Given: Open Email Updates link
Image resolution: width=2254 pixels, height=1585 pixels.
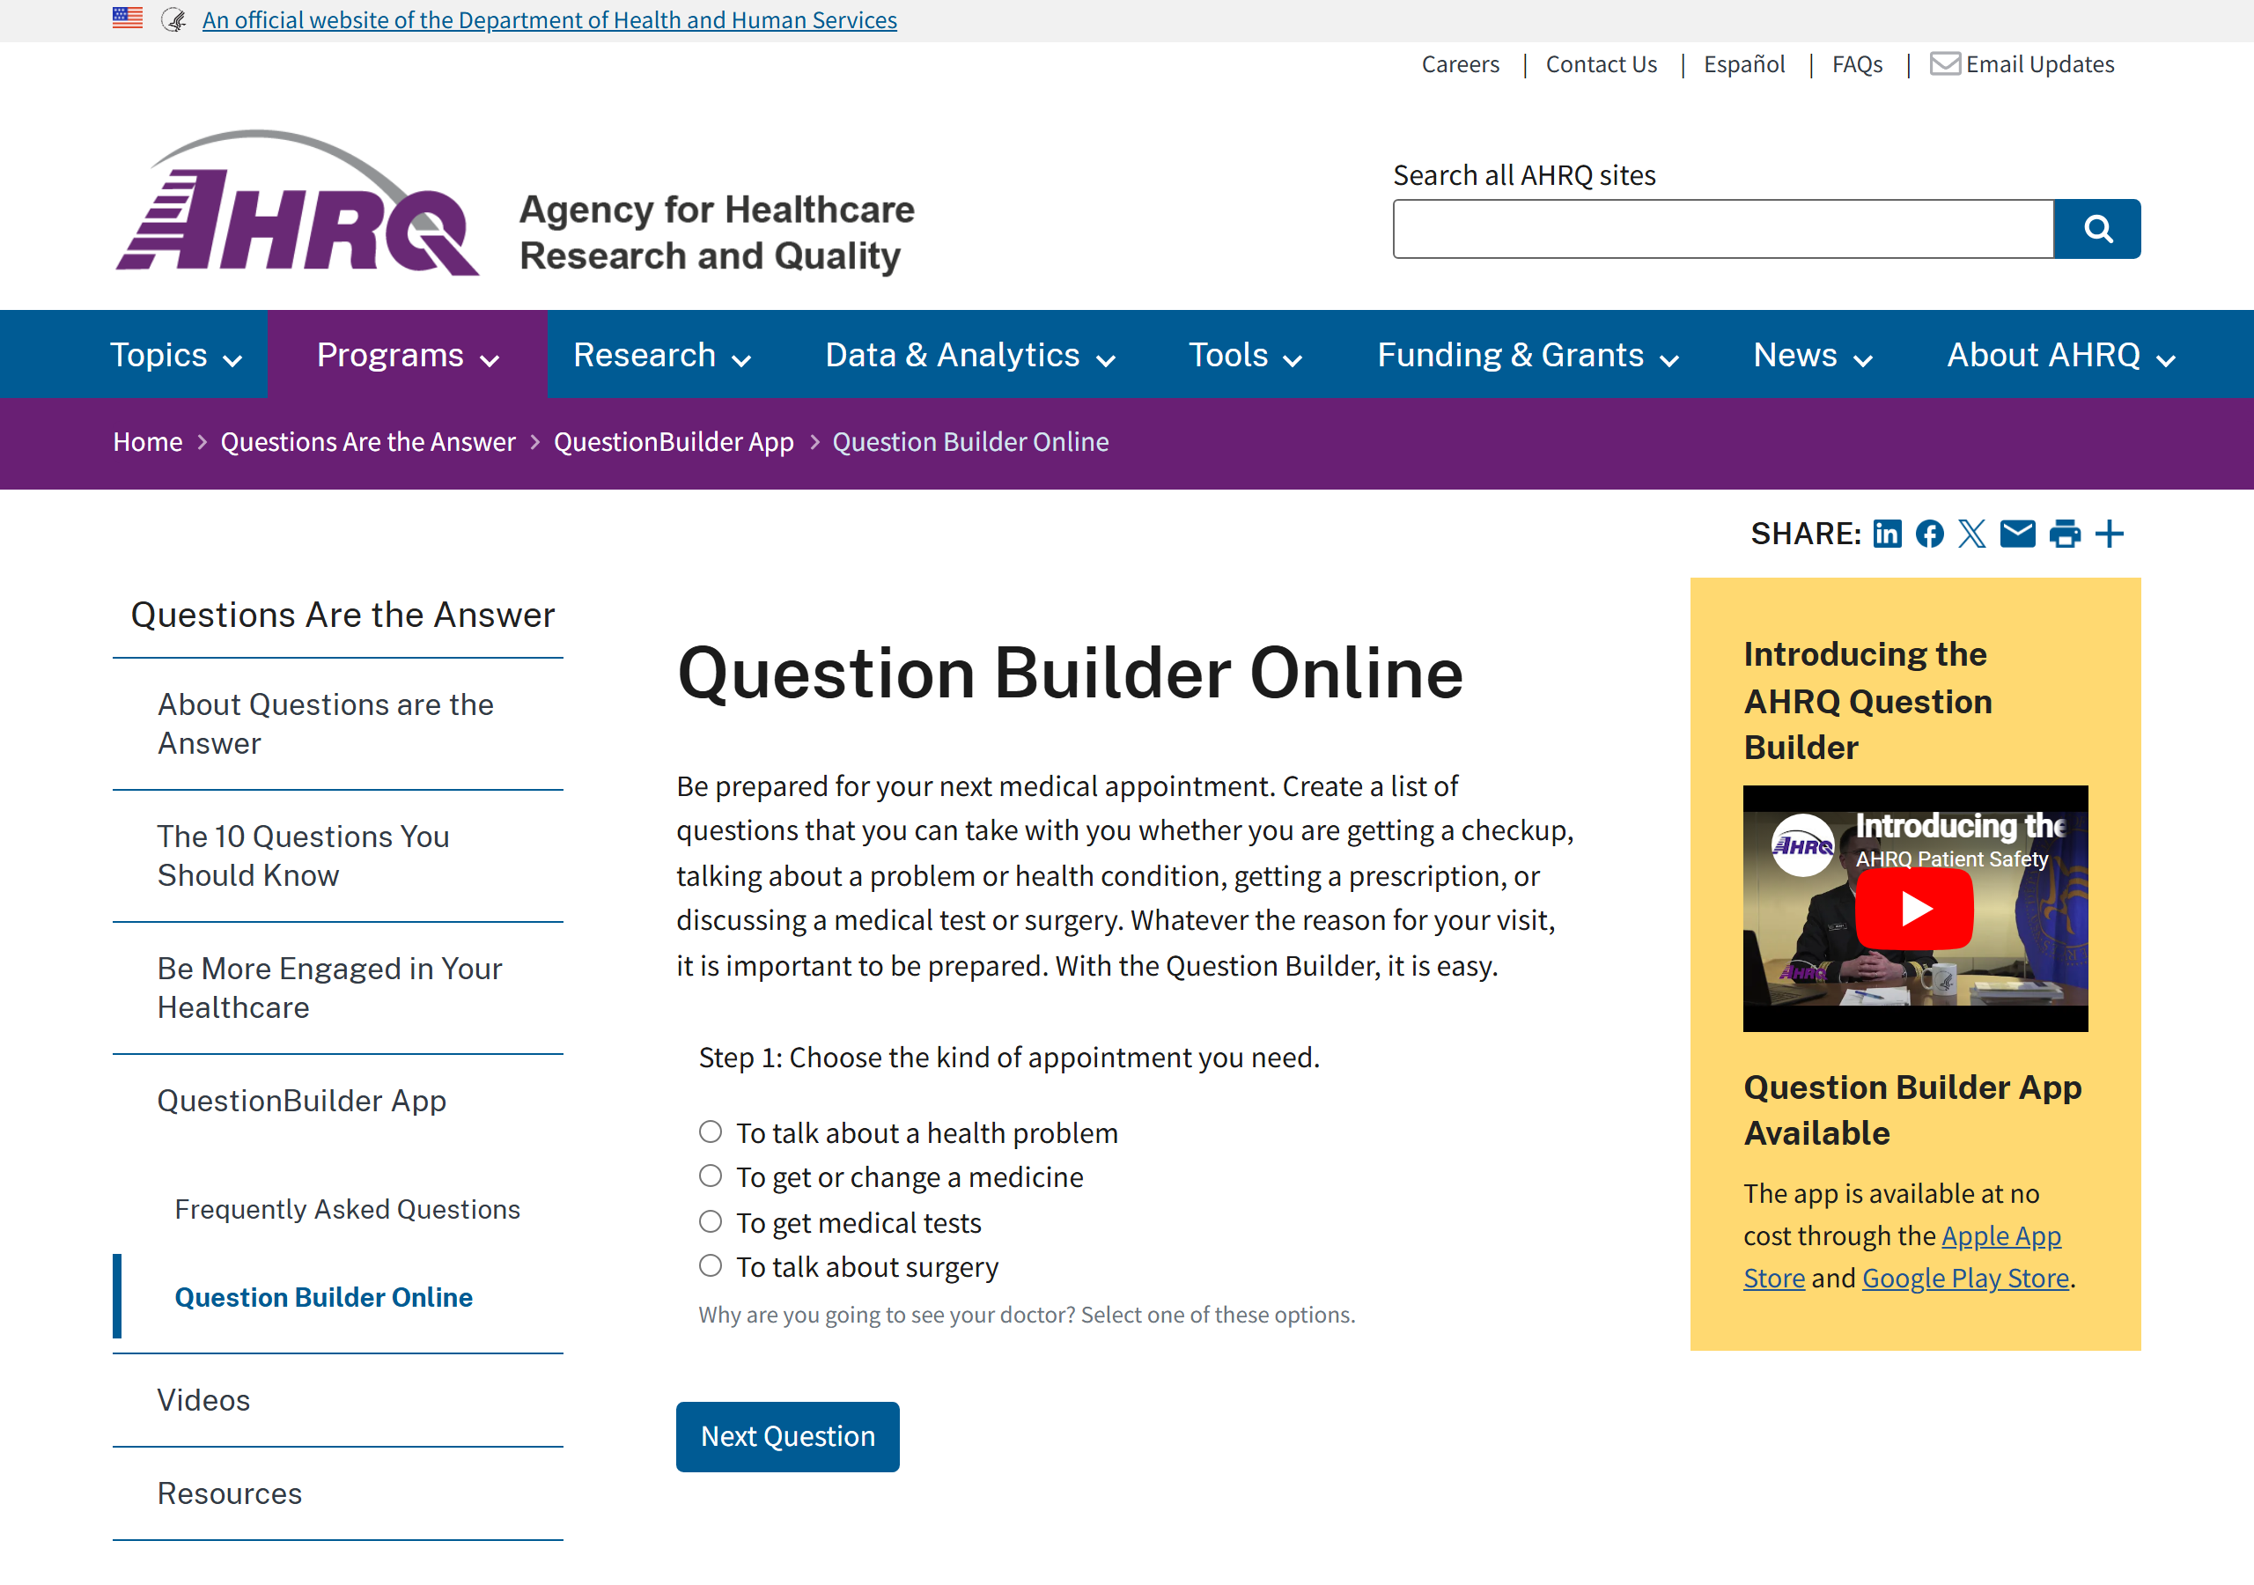Looking at the screenshot, I should [x=2040, y=63].
